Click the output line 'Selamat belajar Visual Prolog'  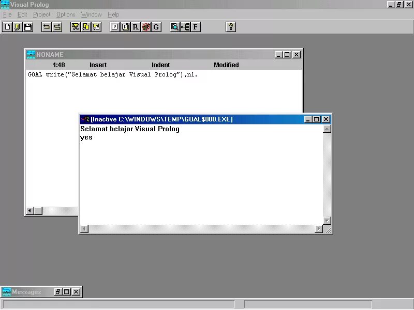(130, 129)
